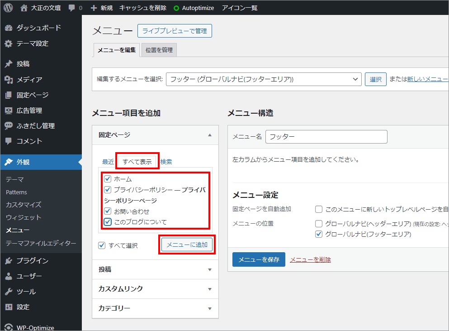
Task: Open the カスタマイズ submenu item
Action: click(24, 205)
